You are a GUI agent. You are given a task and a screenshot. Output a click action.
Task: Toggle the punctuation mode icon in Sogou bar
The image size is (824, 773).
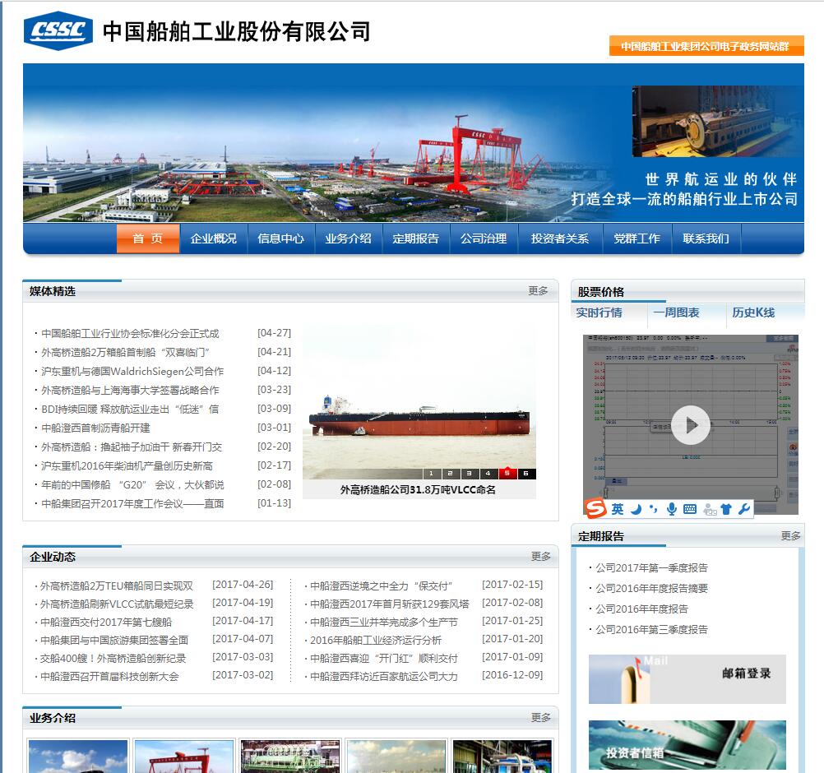click(x=653, y=509)
